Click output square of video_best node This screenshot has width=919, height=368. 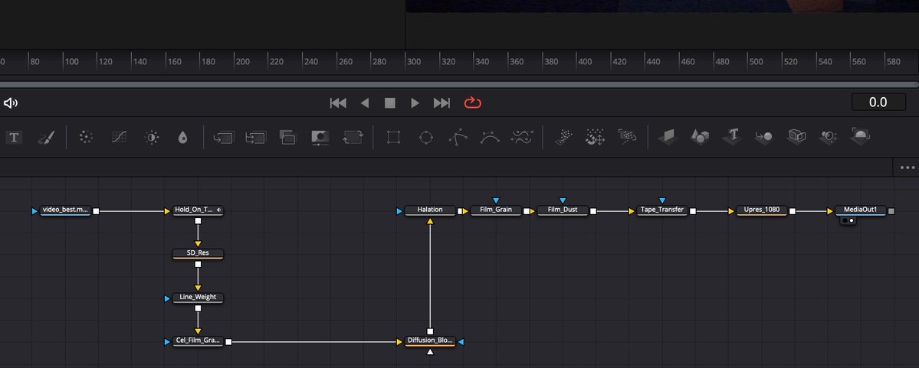pyautogui.click(x=96, y=211)
